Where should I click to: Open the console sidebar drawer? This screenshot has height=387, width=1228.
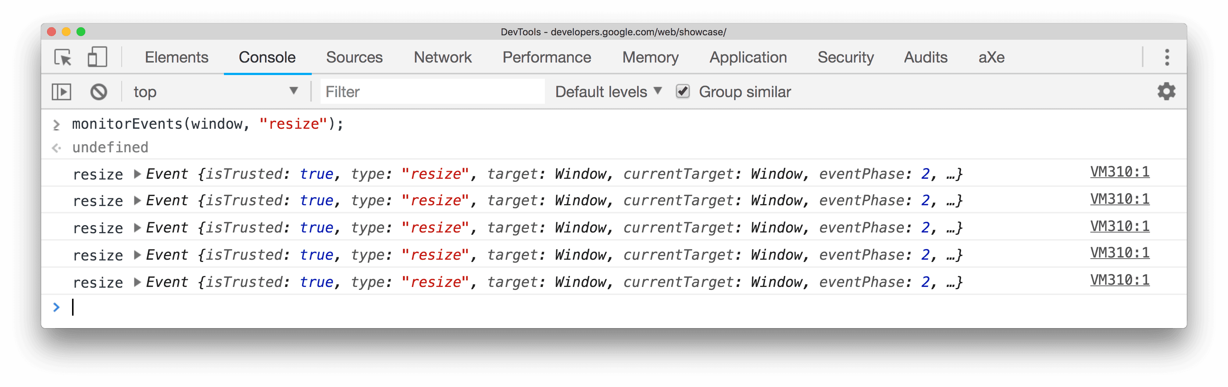coord(62,91)
